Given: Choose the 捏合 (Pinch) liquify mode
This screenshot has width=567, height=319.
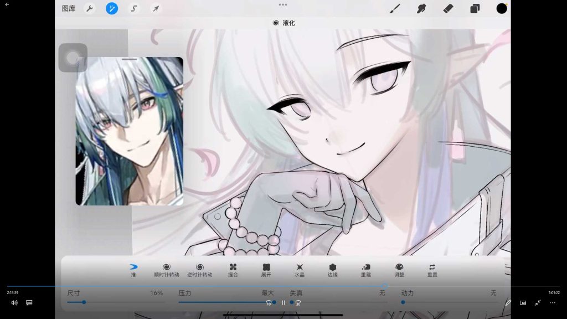Looking at the screenshot, I should tap(233, 270).
